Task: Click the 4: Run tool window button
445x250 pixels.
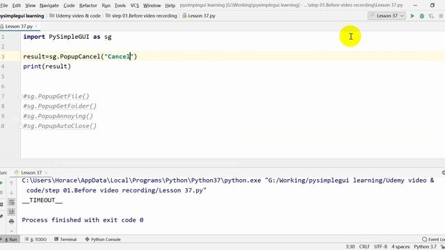Action: click(x=10, y=240)
